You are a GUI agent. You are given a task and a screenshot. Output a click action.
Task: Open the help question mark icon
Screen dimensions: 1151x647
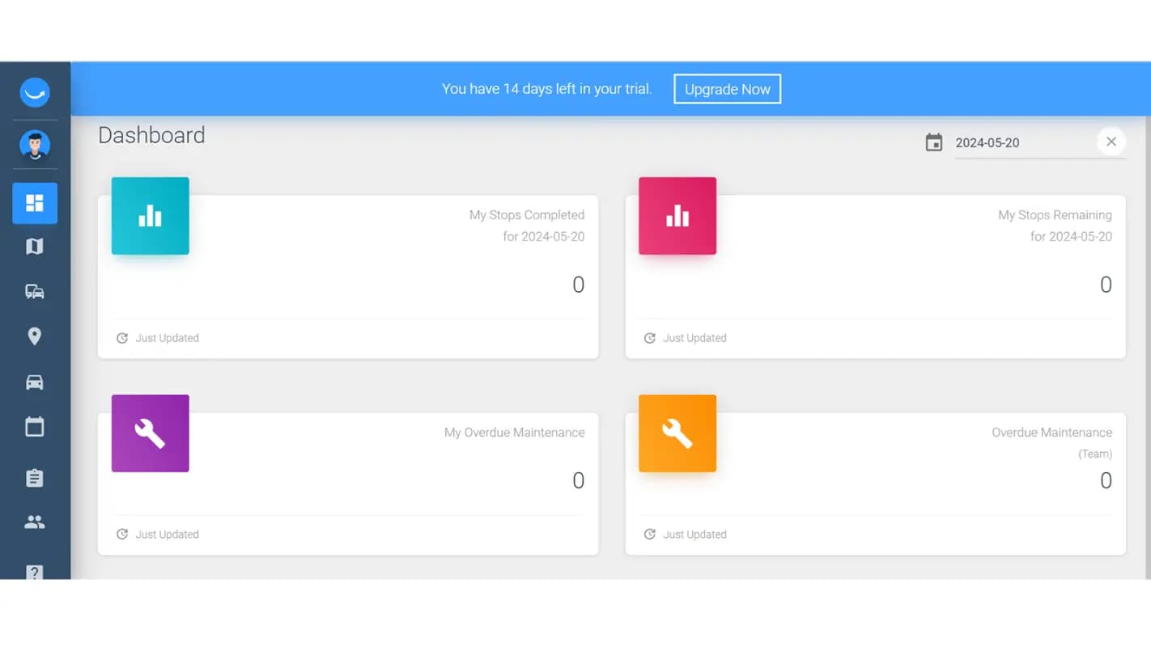(35, 572)
